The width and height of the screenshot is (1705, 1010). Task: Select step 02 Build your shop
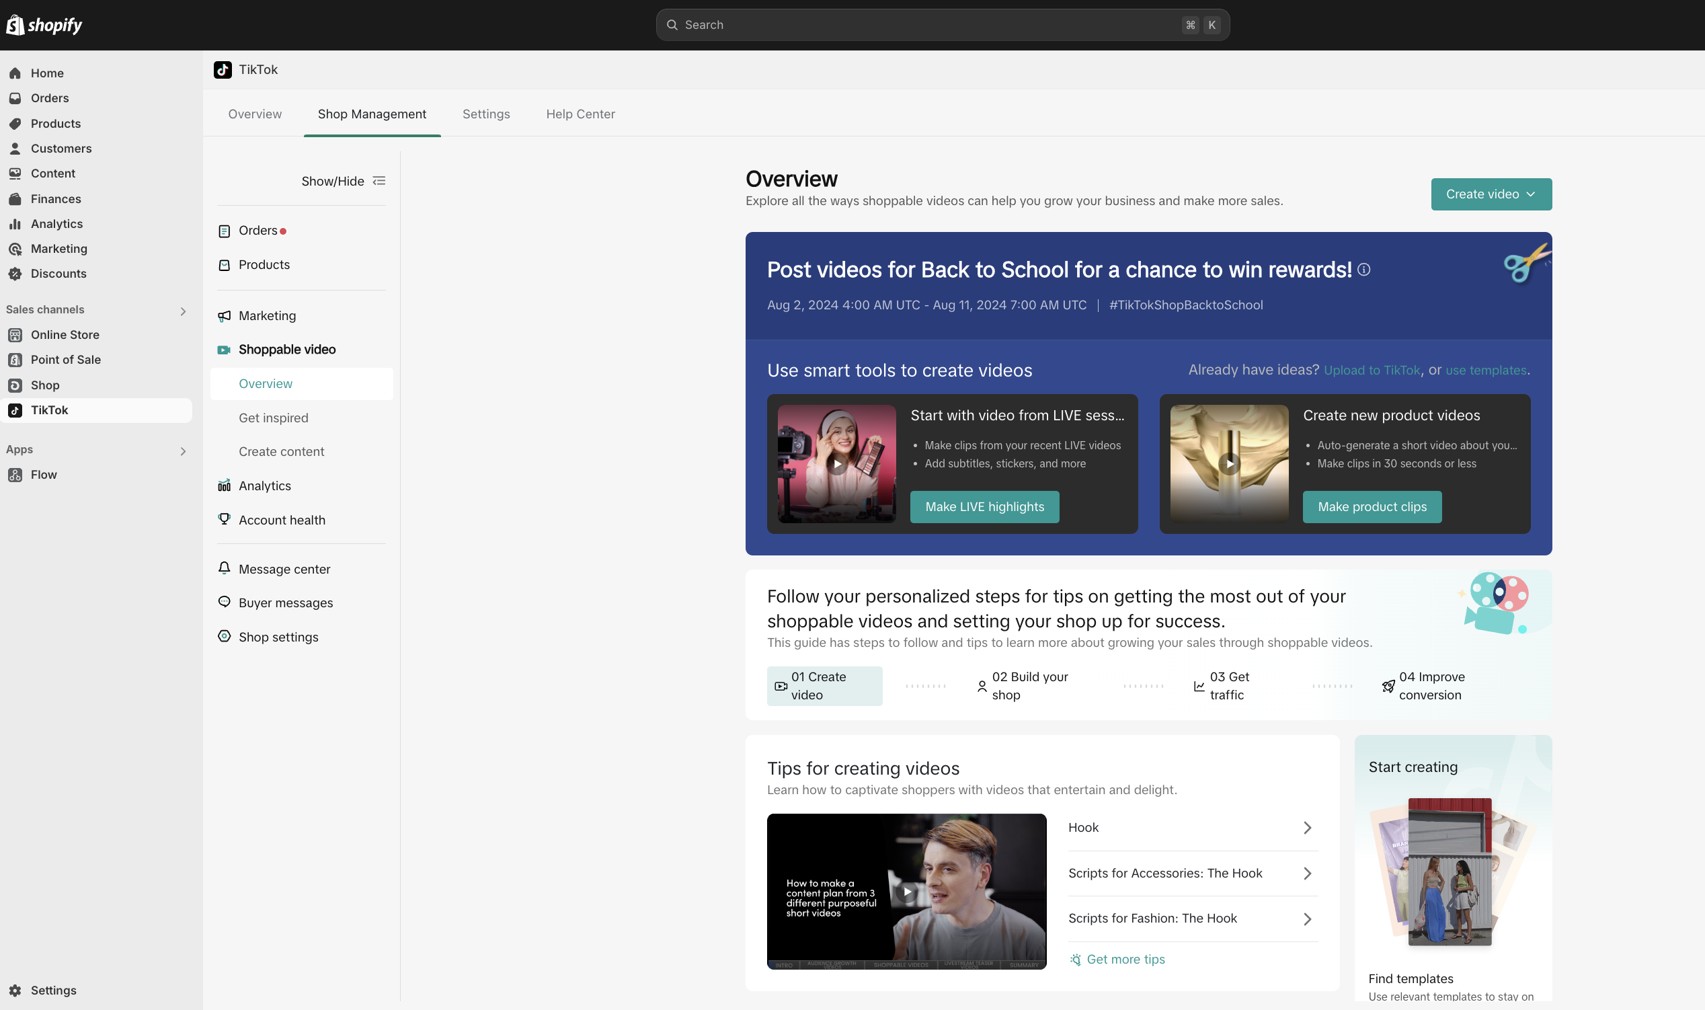coord(1023,686)
